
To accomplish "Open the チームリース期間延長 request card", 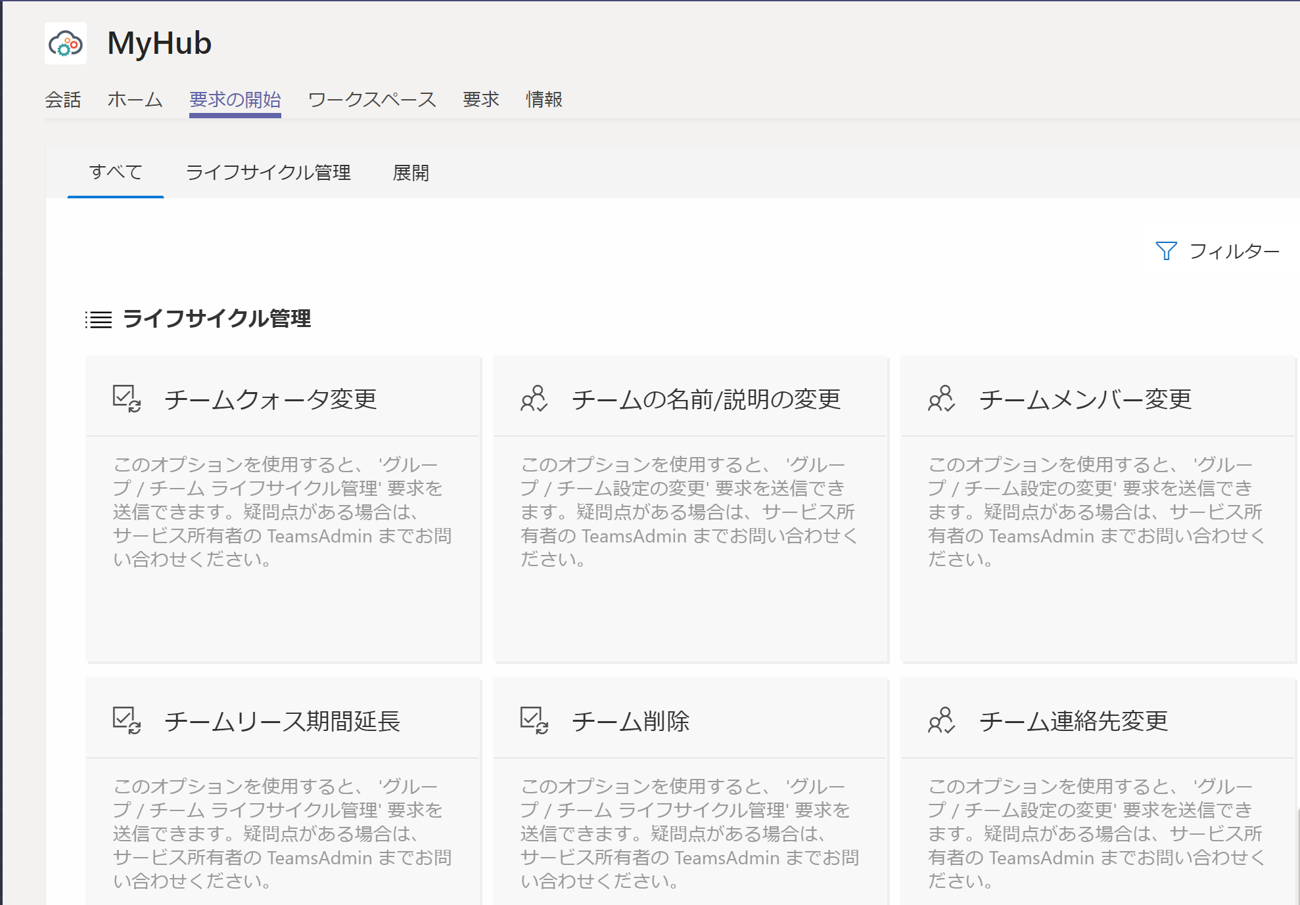I will pos(283,791).
